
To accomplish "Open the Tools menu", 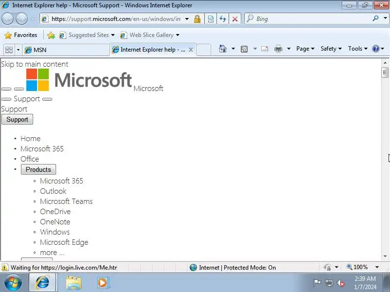I will pyautogui.click(x=357, y=49).
